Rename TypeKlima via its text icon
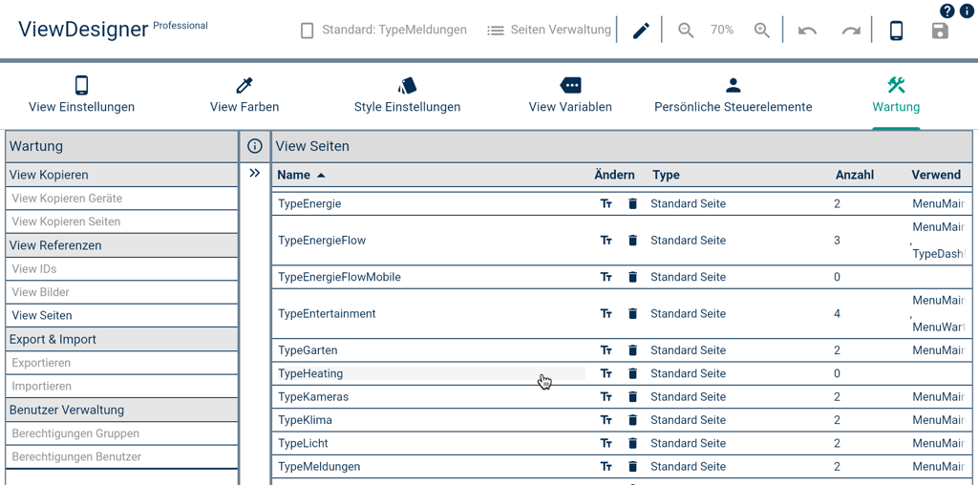Viewport: 978px width, 485px height. pyautogui.click(x=606, y=420)
